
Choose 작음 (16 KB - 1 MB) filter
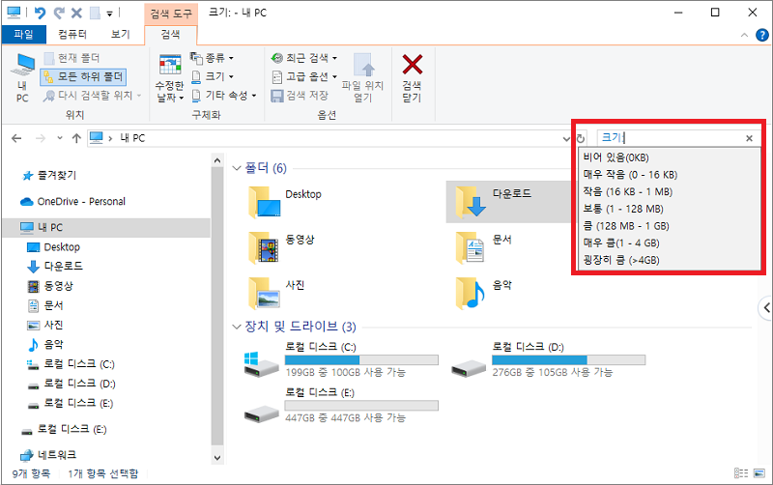pyautogui.click(x=669, y=191)
